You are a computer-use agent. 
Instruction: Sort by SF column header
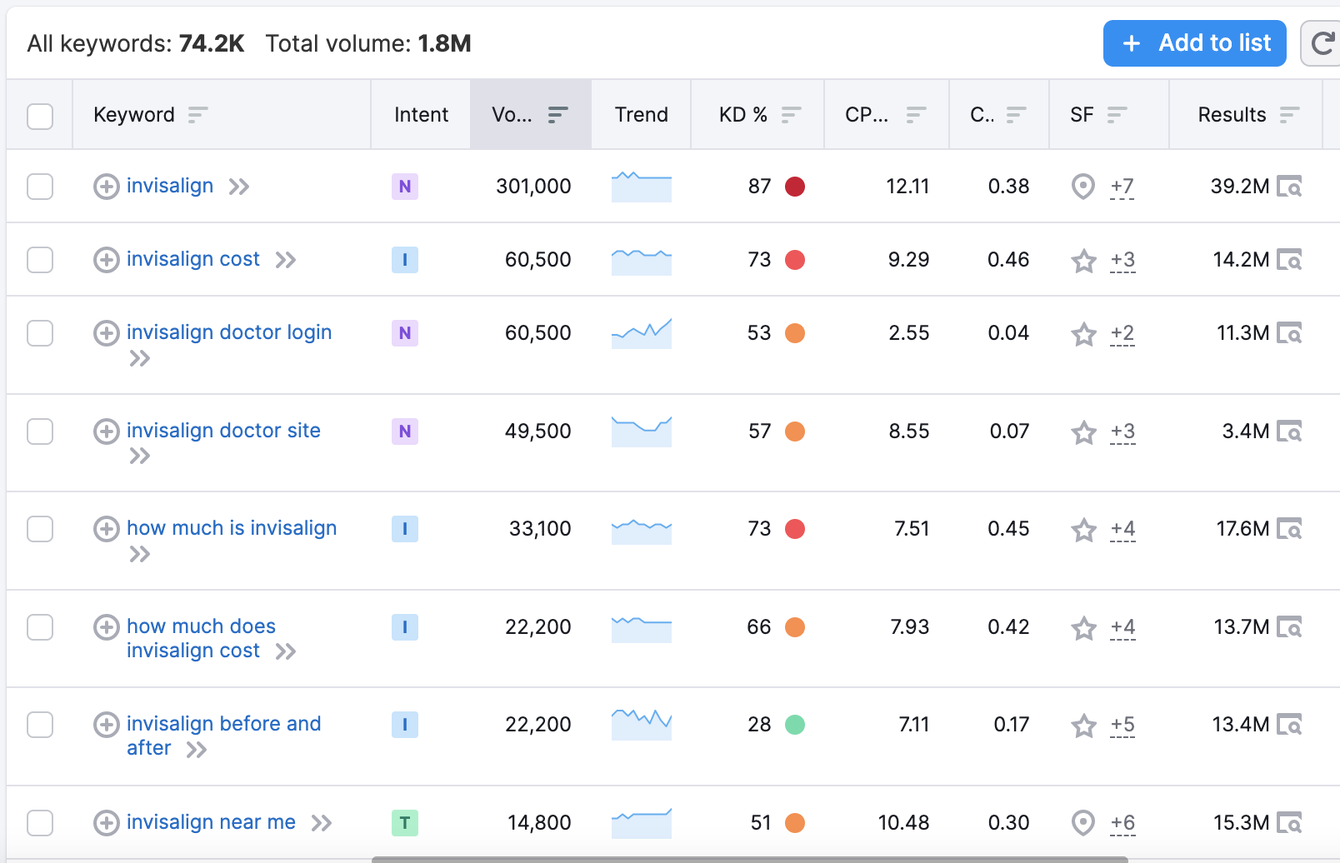click(x=1099, y=115)
